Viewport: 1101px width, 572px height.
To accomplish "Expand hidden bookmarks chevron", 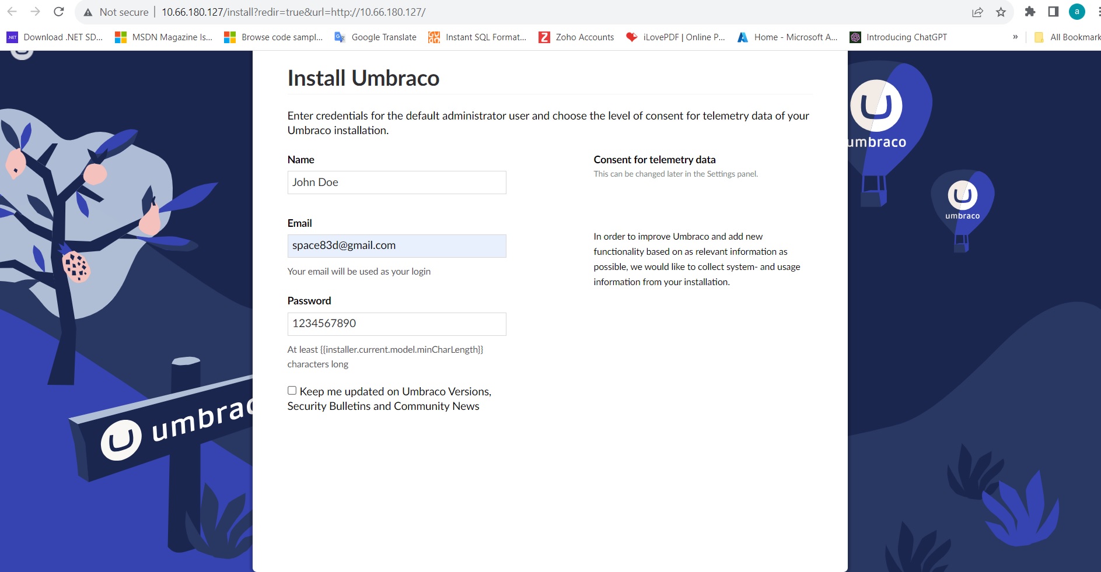I will (1015, 37).
